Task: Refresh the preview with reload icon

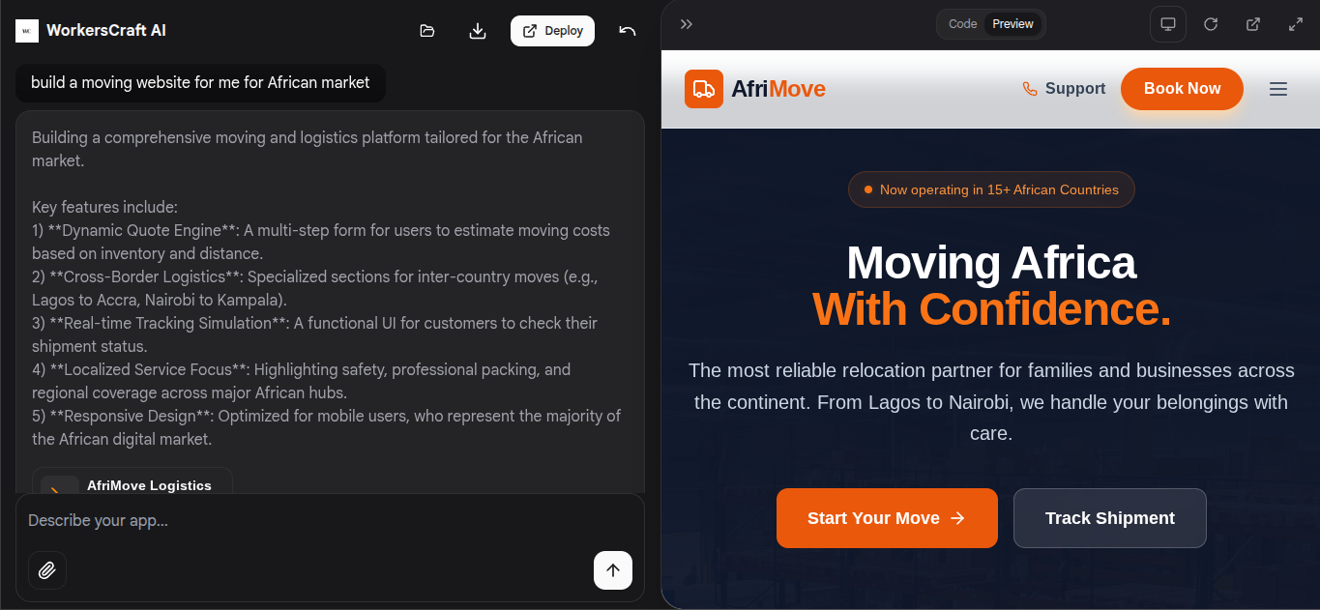Action: 1211,24
